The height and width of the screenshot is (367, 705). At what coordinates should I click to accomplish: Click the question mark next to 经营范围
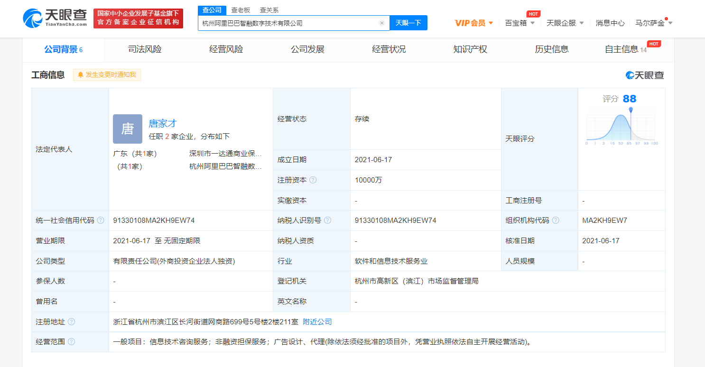coord(71,341)
